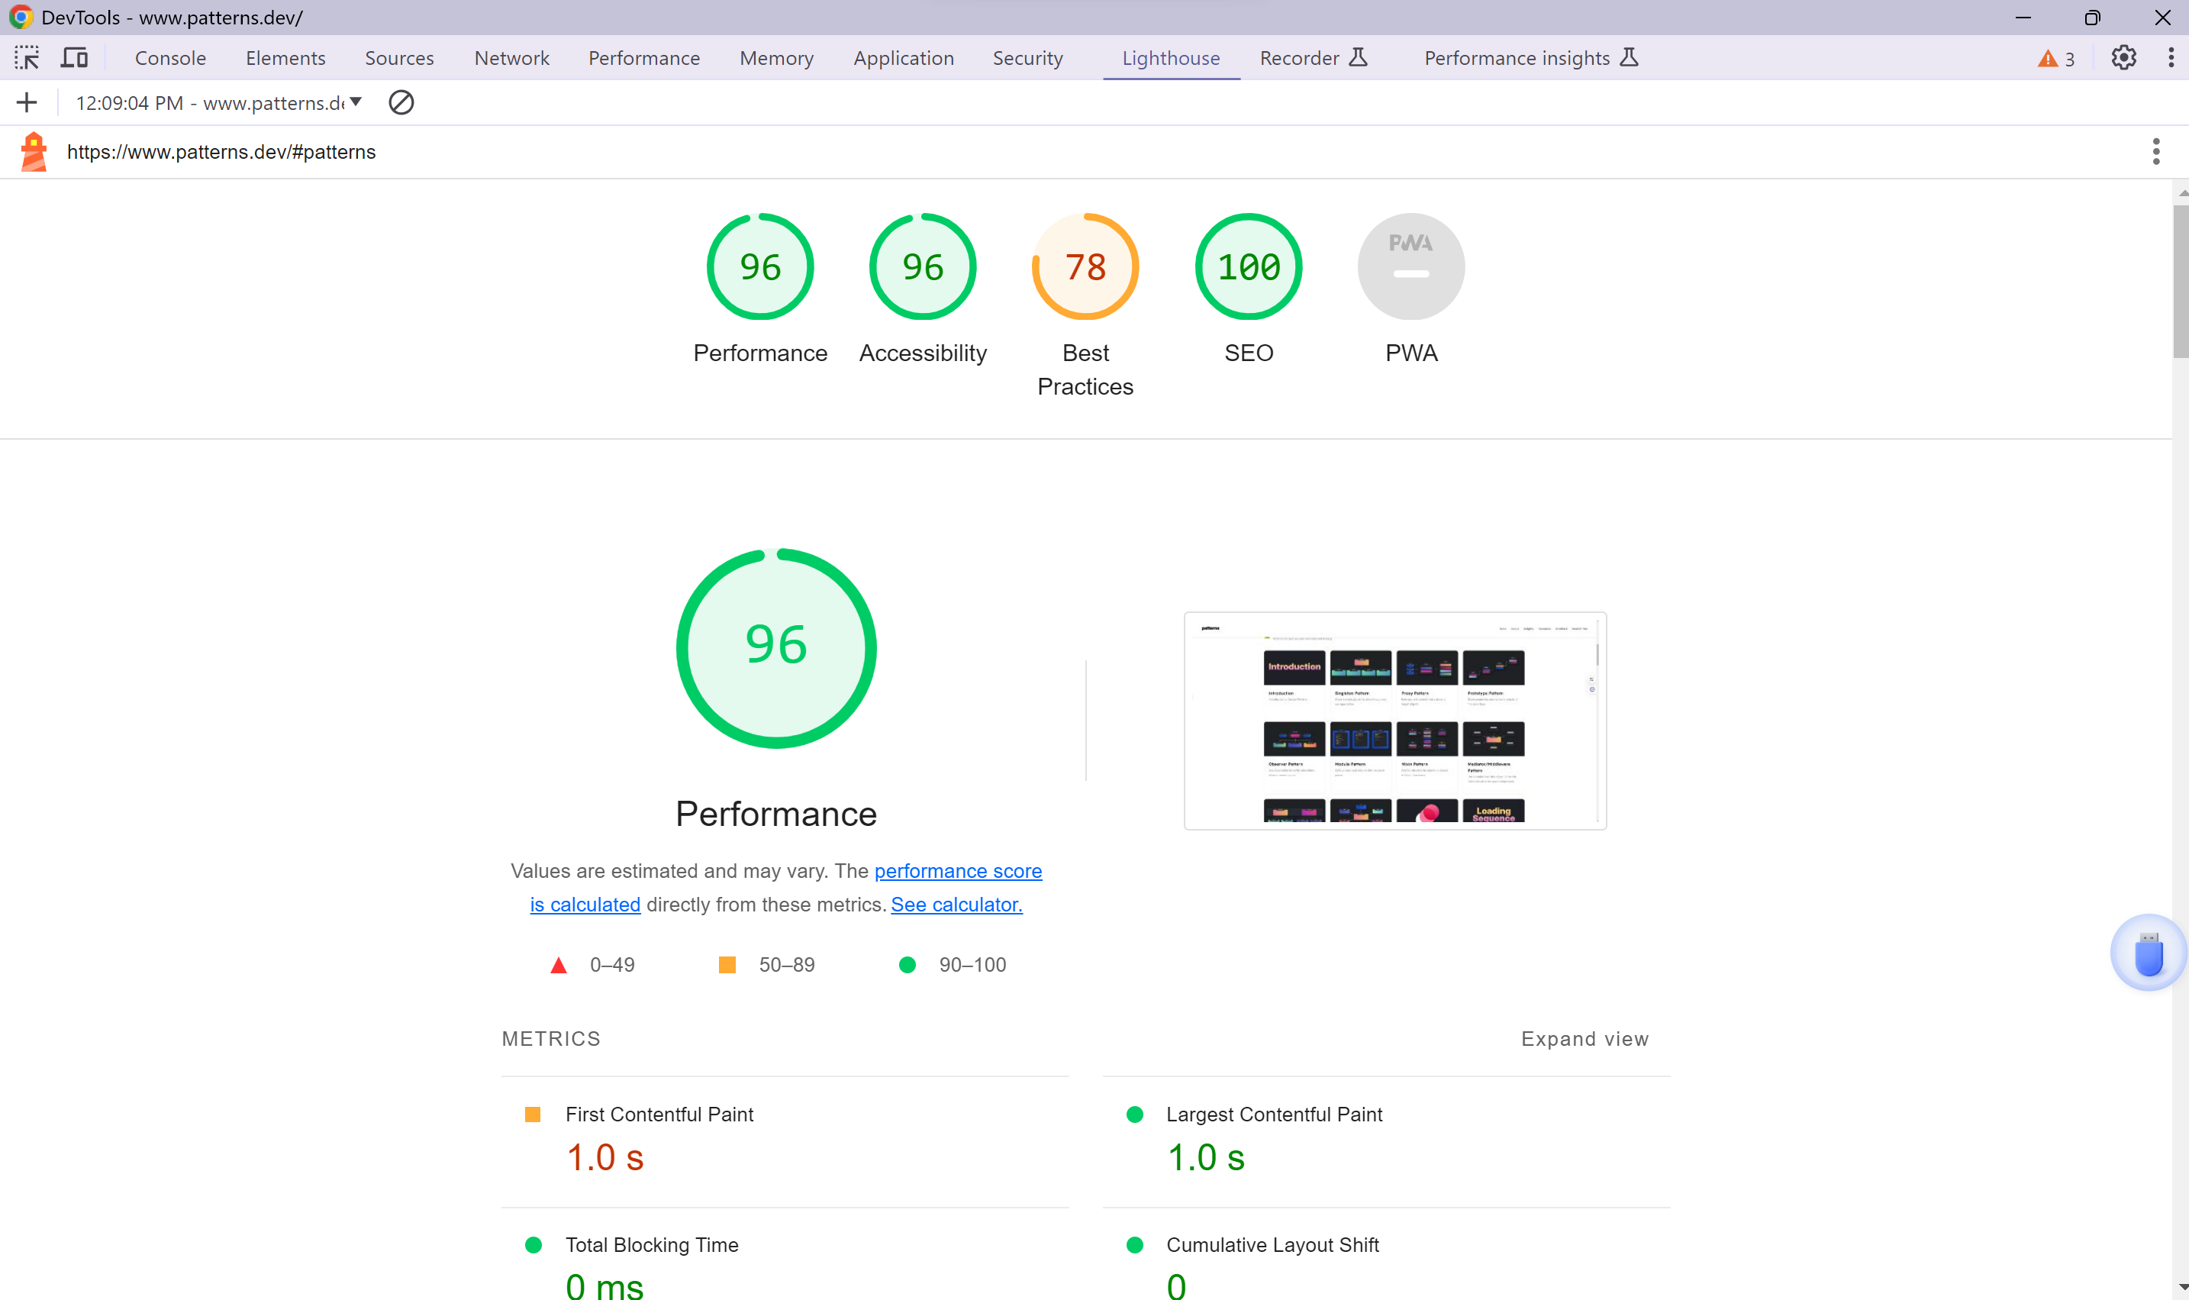2189x1300 pixels.
Task: Expand the Largest Contentful Paint metric
Action: (1273, 1115)
